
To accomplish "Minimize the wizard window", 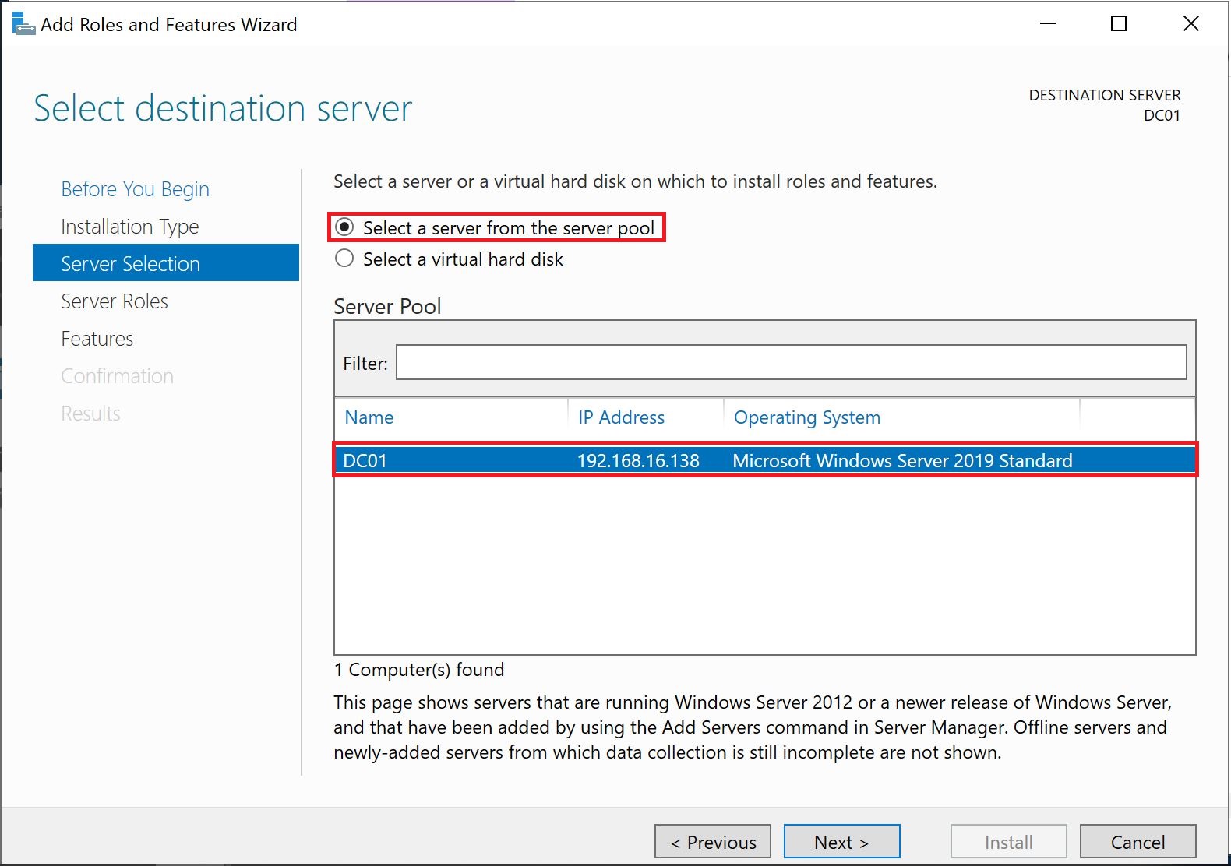I will (x=1048, y=23).
